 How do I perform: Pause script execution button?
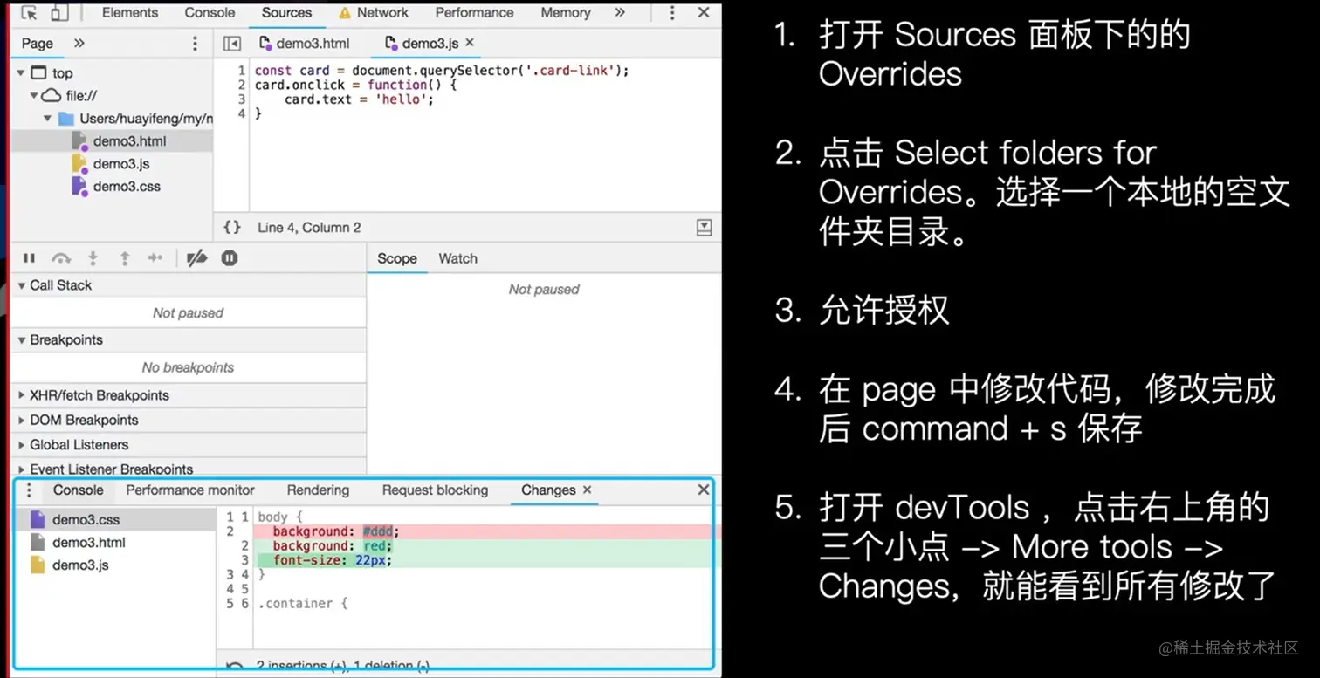tap(29, 258)
